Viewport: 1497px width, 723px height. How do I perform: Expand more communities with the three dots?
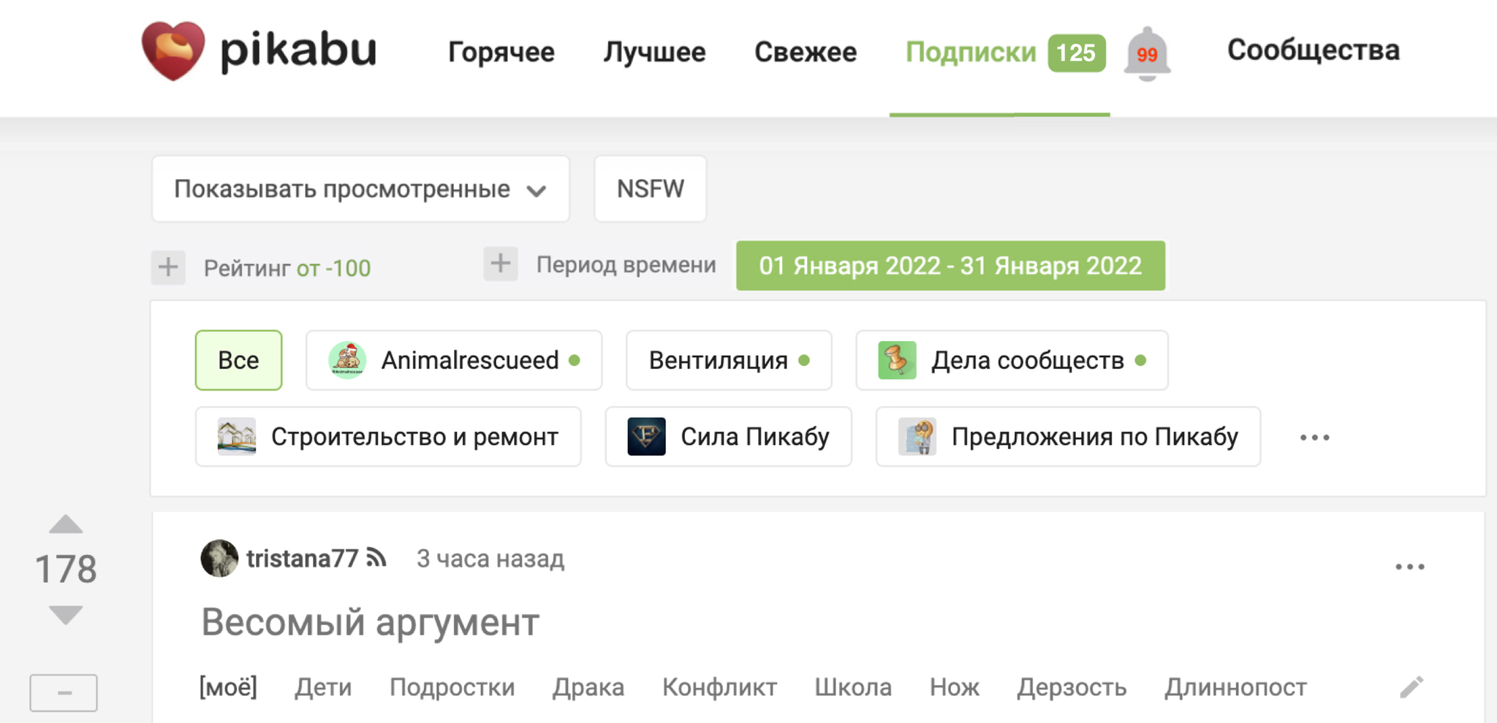(x=1314, y=437)
